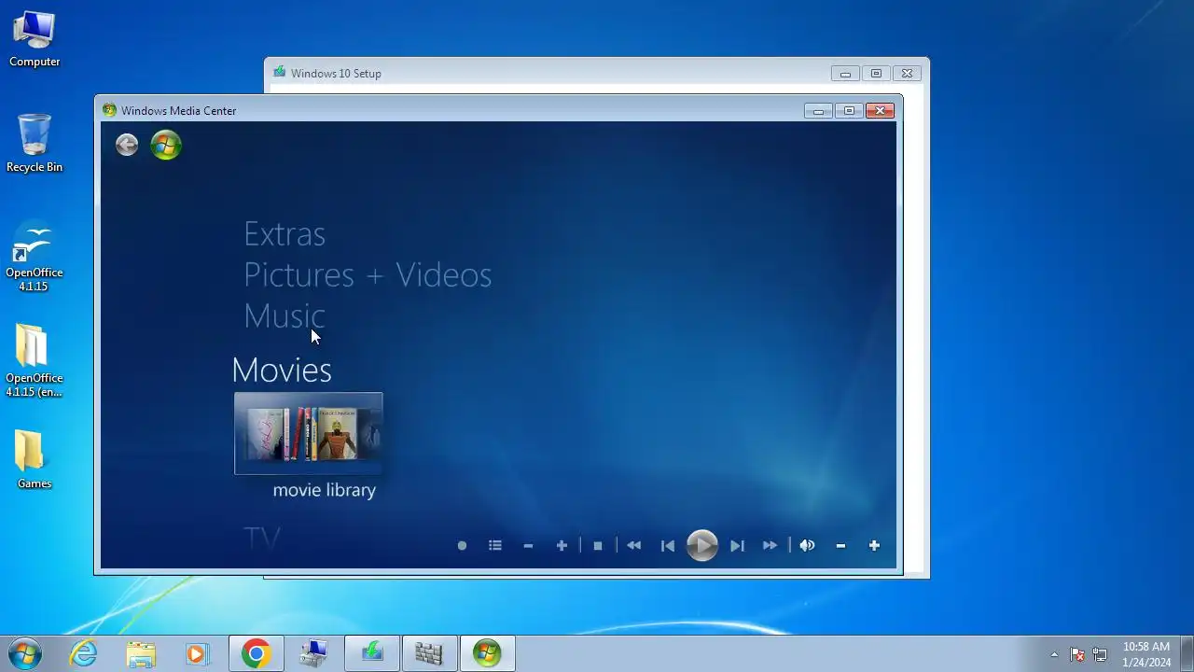Screen dimensions: 1194x672
Task: Click the movie library label
Action: [x=325, y=490]
